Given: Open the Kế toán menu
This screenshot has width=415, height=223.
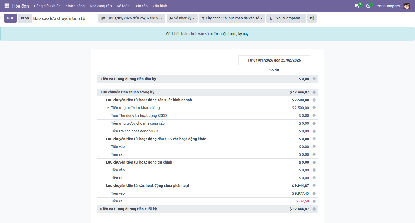Looking at the screenshot, I should [123, 6].
